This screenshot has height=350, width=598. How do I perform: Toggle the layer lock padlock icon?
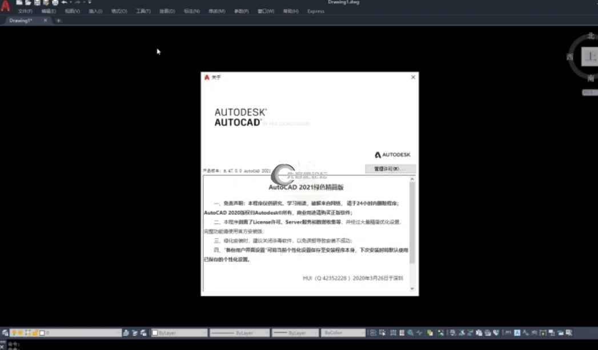click(35, 333)
